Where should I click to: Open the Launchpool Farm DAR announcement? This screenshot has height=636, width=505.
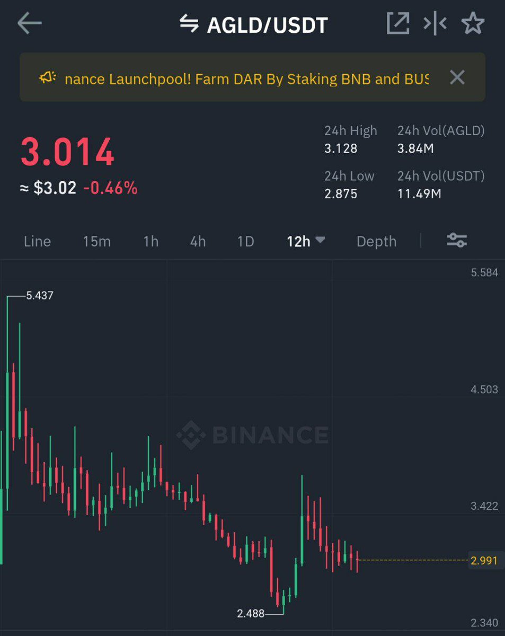coord(246,79)
